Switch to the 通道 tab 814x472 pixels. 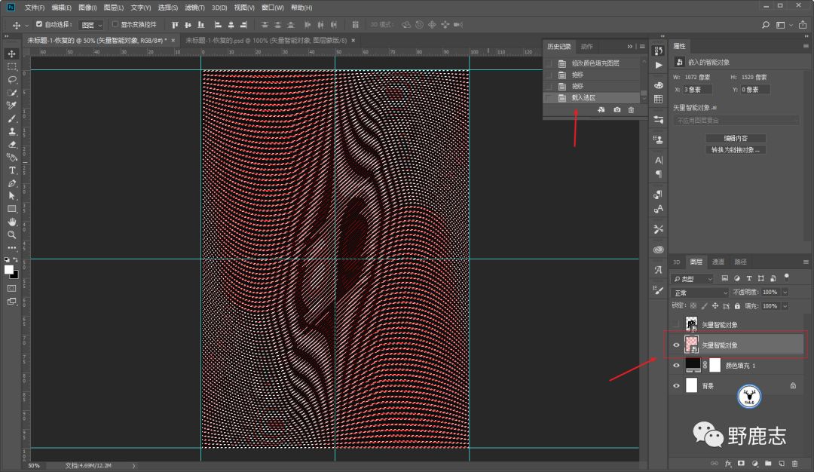(718, 262)
